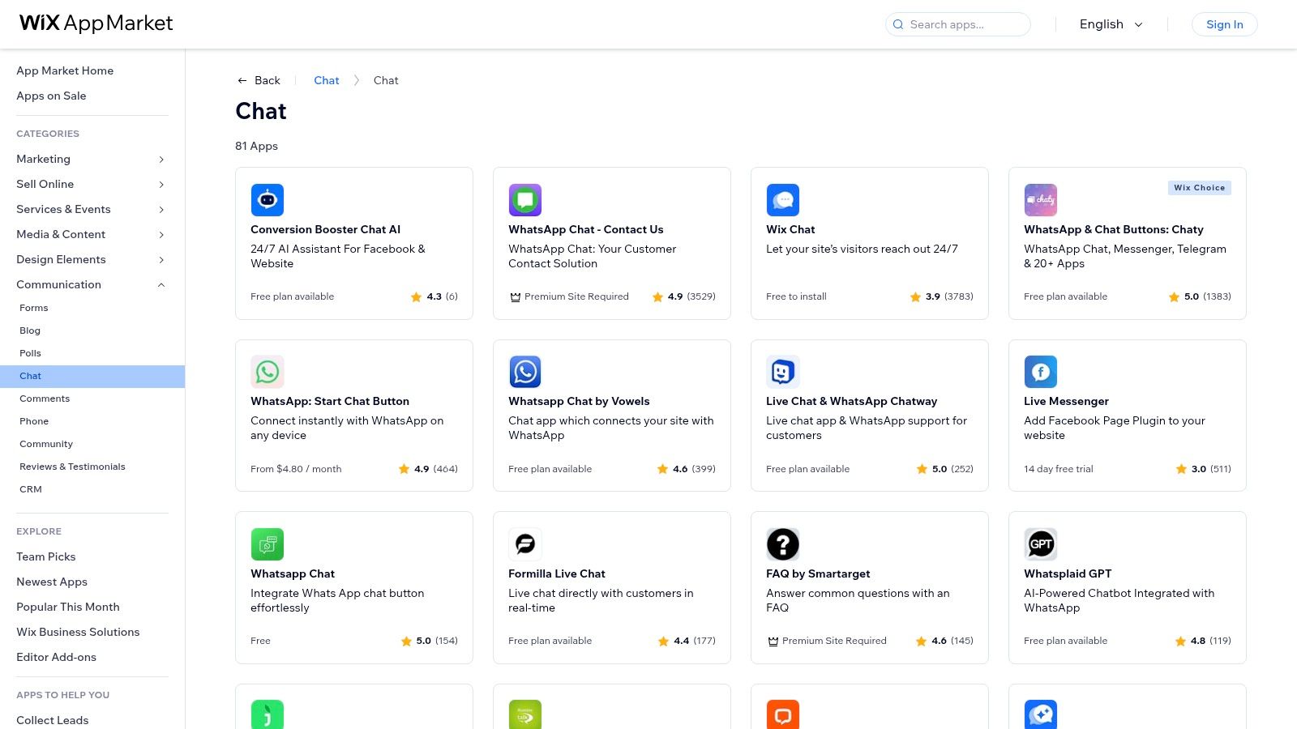
Task: Click the Wix Choice badge on Chaty
Action: tap(1199, 187)
